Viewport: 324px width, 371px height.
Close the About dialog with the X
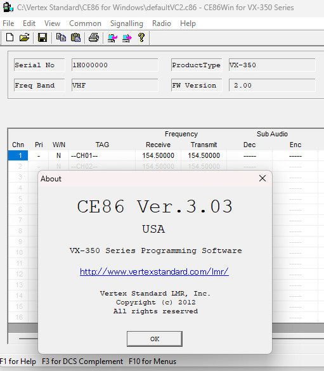(262, 178)
